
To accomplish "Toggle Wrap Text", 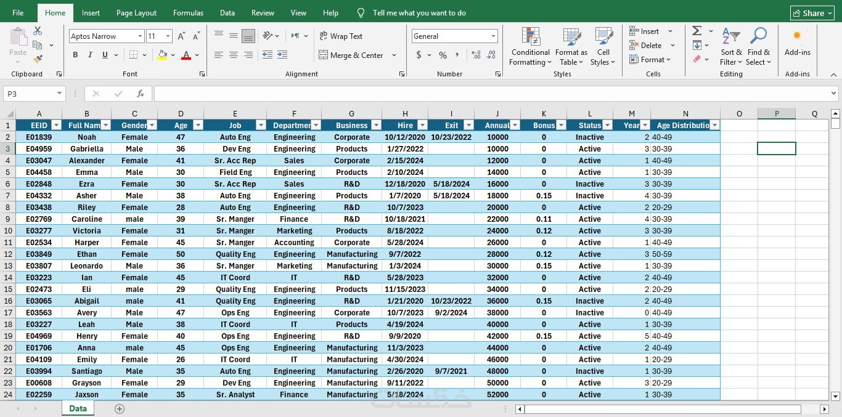I will [x=341, y=36].
